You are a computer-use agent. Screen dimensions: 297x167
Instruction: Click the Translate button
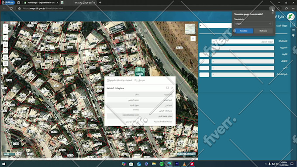pos(243,31)
